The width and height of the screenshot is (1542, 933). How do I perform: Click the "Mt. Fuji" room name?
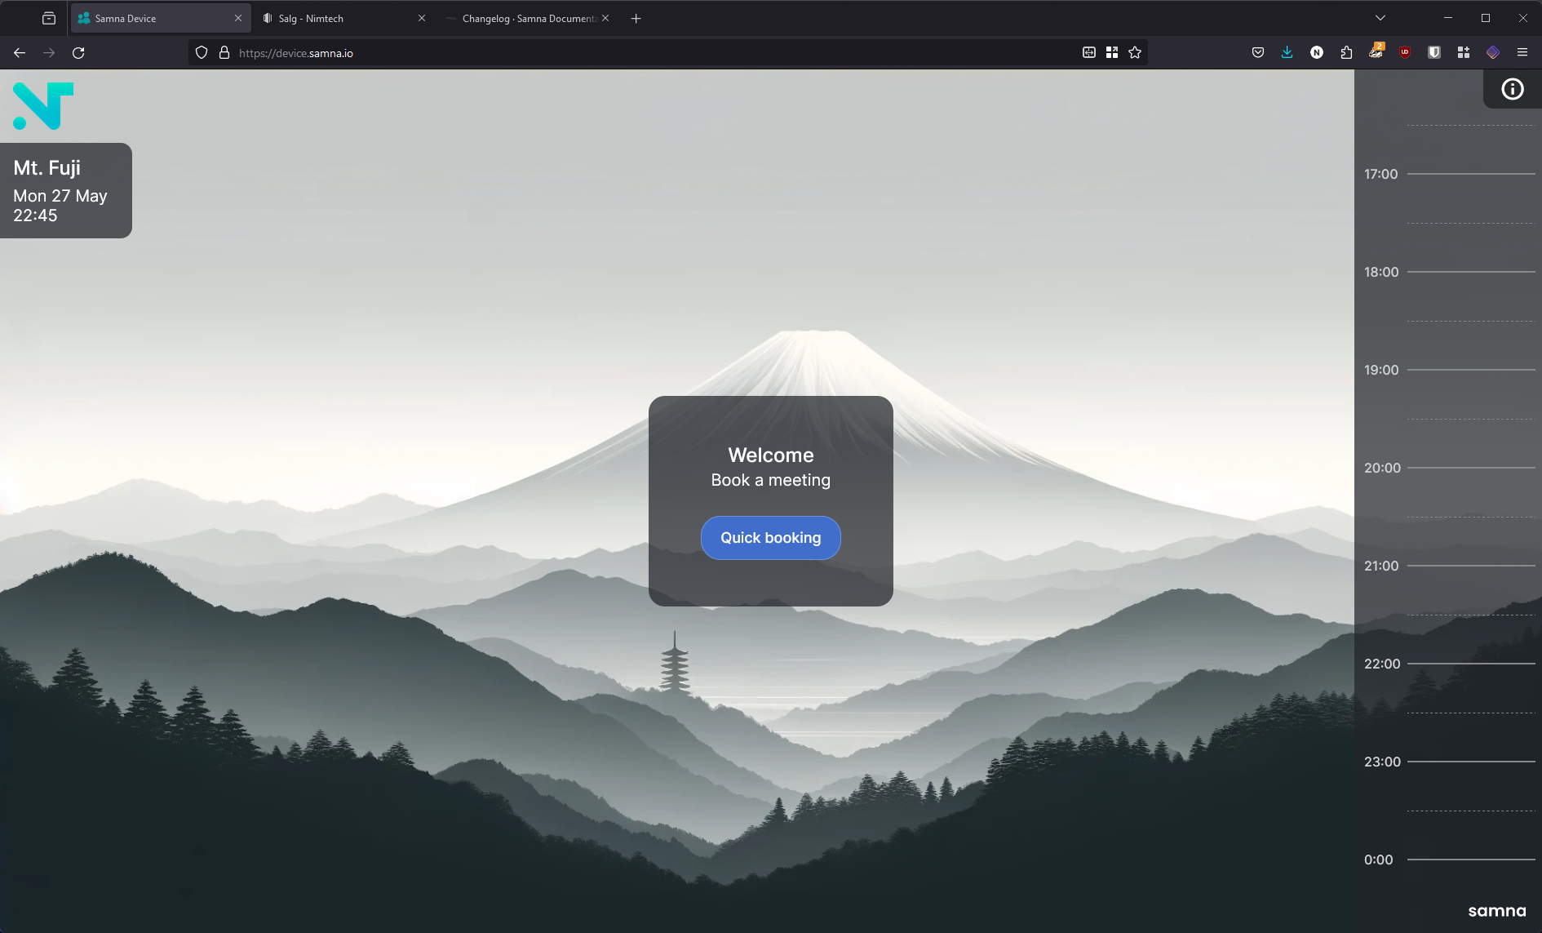pos(47,168)
